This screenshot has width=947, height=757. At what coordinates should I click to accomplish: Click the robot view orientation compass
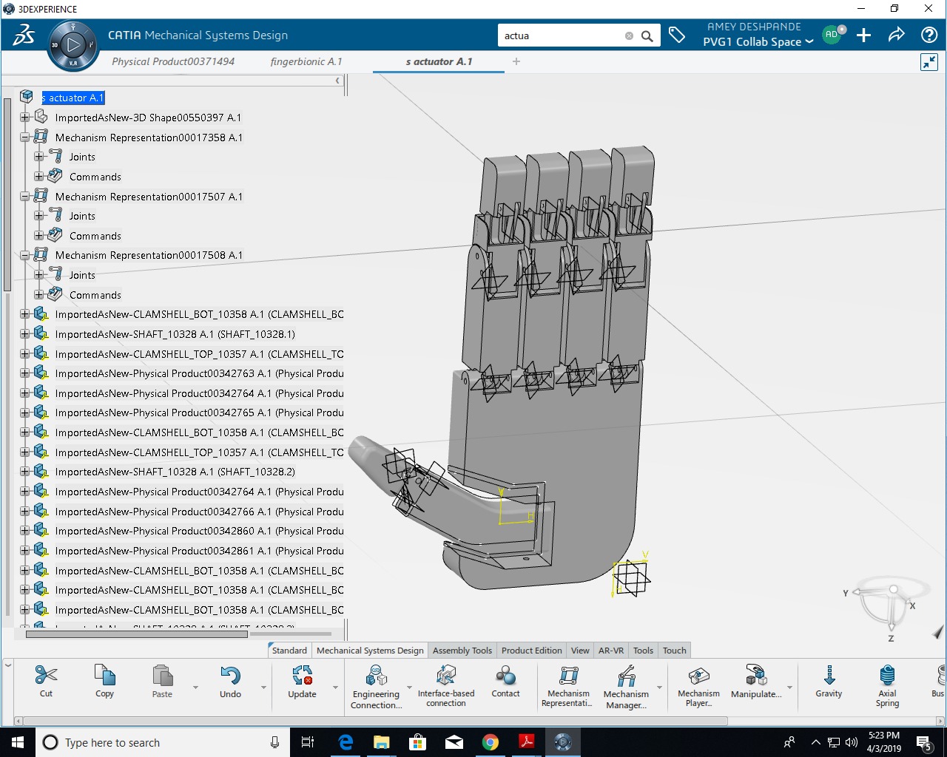click(x=890, y=608)
